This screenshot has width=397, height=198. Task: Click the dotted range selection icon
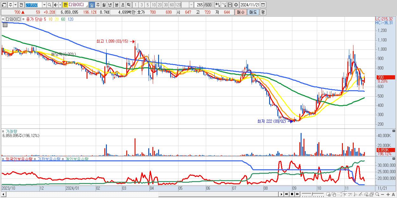pos(339,194)
